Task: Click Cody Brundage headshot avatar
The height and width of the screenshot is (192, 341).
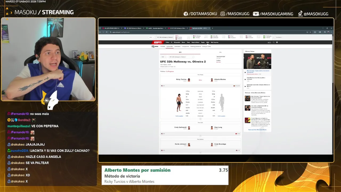Action: tap(212, 145)
